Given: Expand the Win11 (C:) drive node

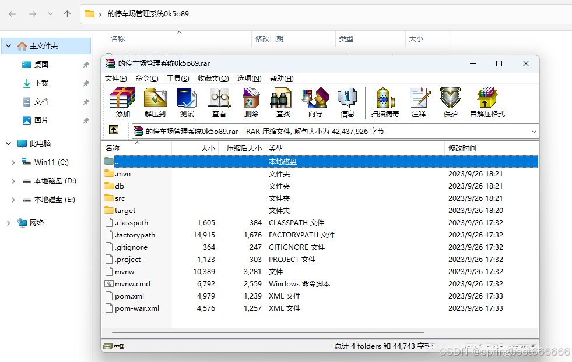Looking at the screenshot, I should pyautogui.click(x=13, y=162).
